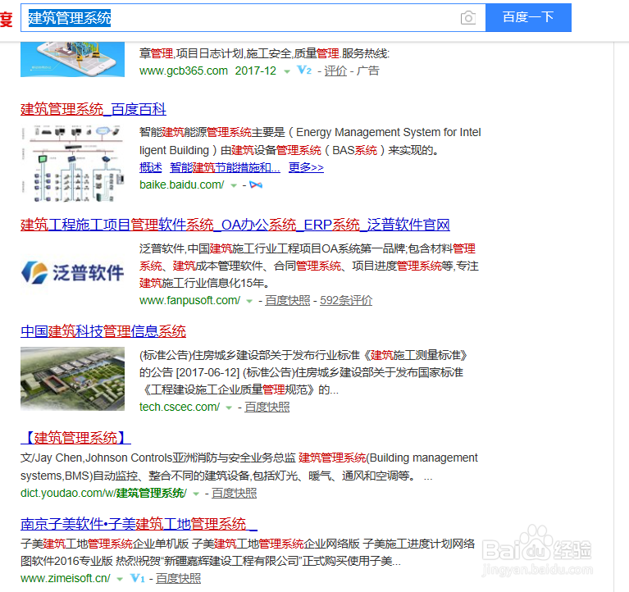This screenshot has height=592, width=629.
Task: Click the dict.youdao.com/w/建筑管理系统/ URL text
Action: click(104, 493)
